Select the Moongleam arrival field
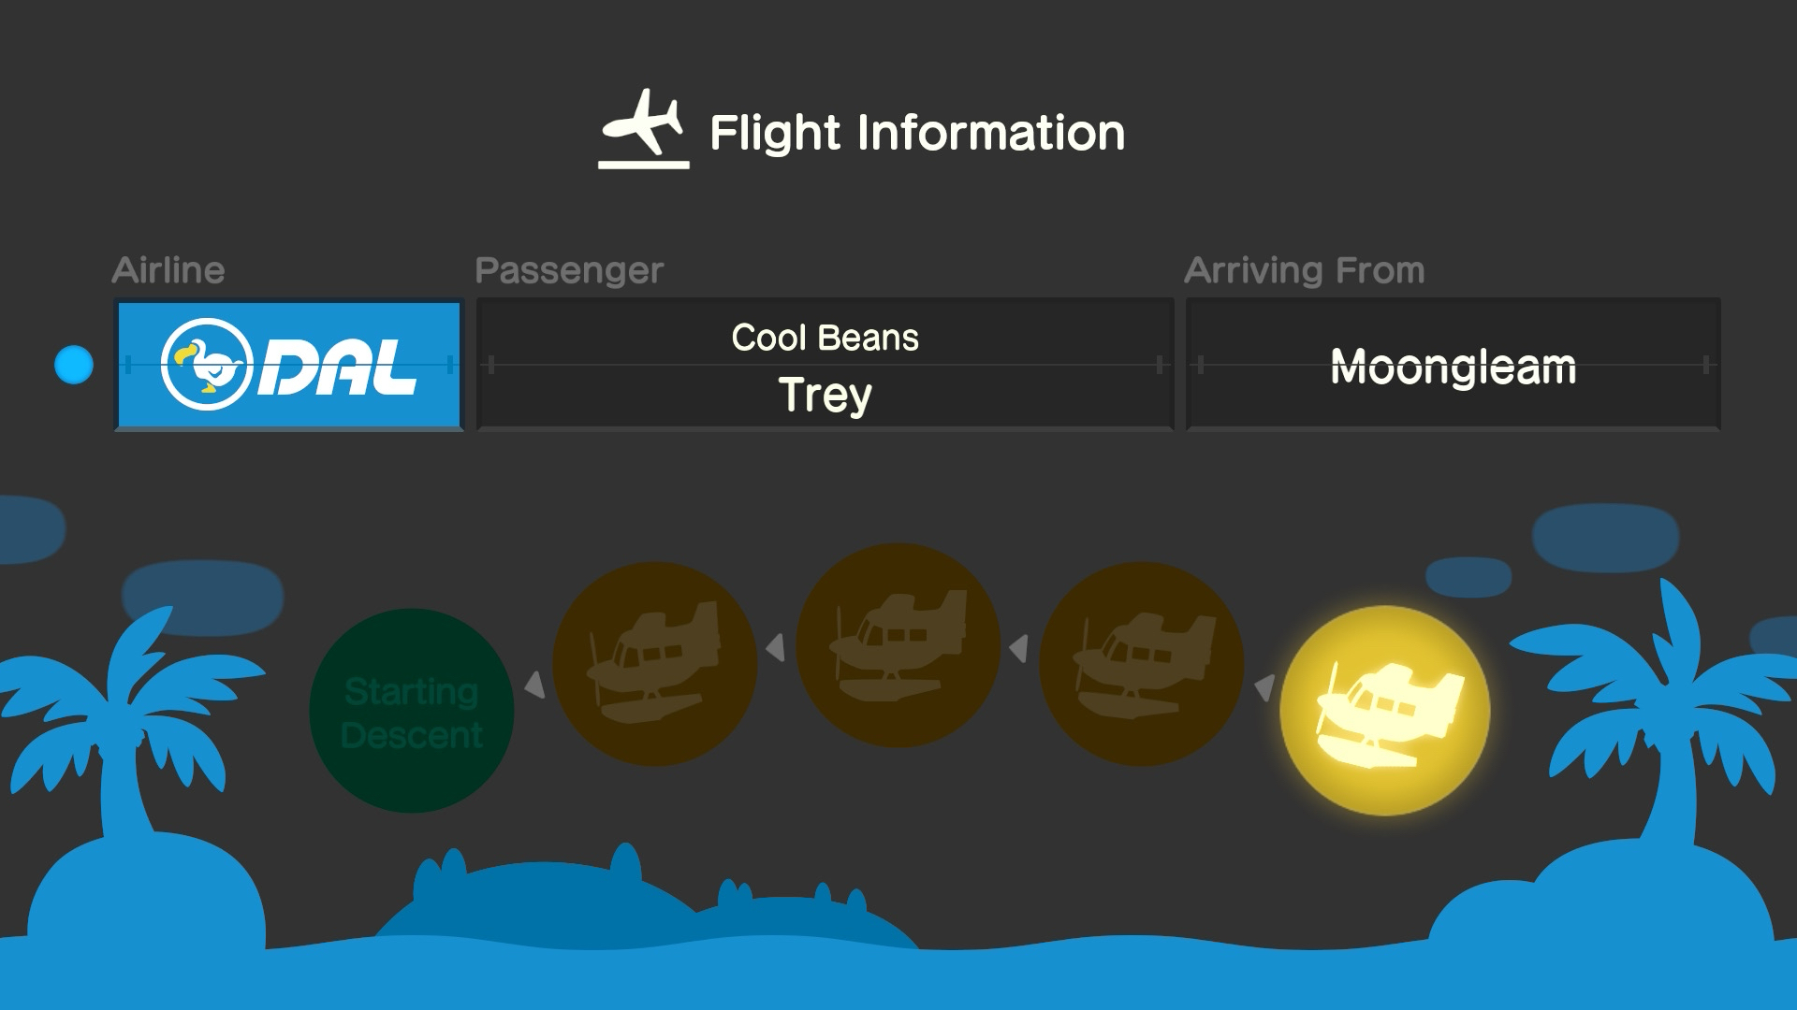1797x1010 pixels. pos(1453,365)
